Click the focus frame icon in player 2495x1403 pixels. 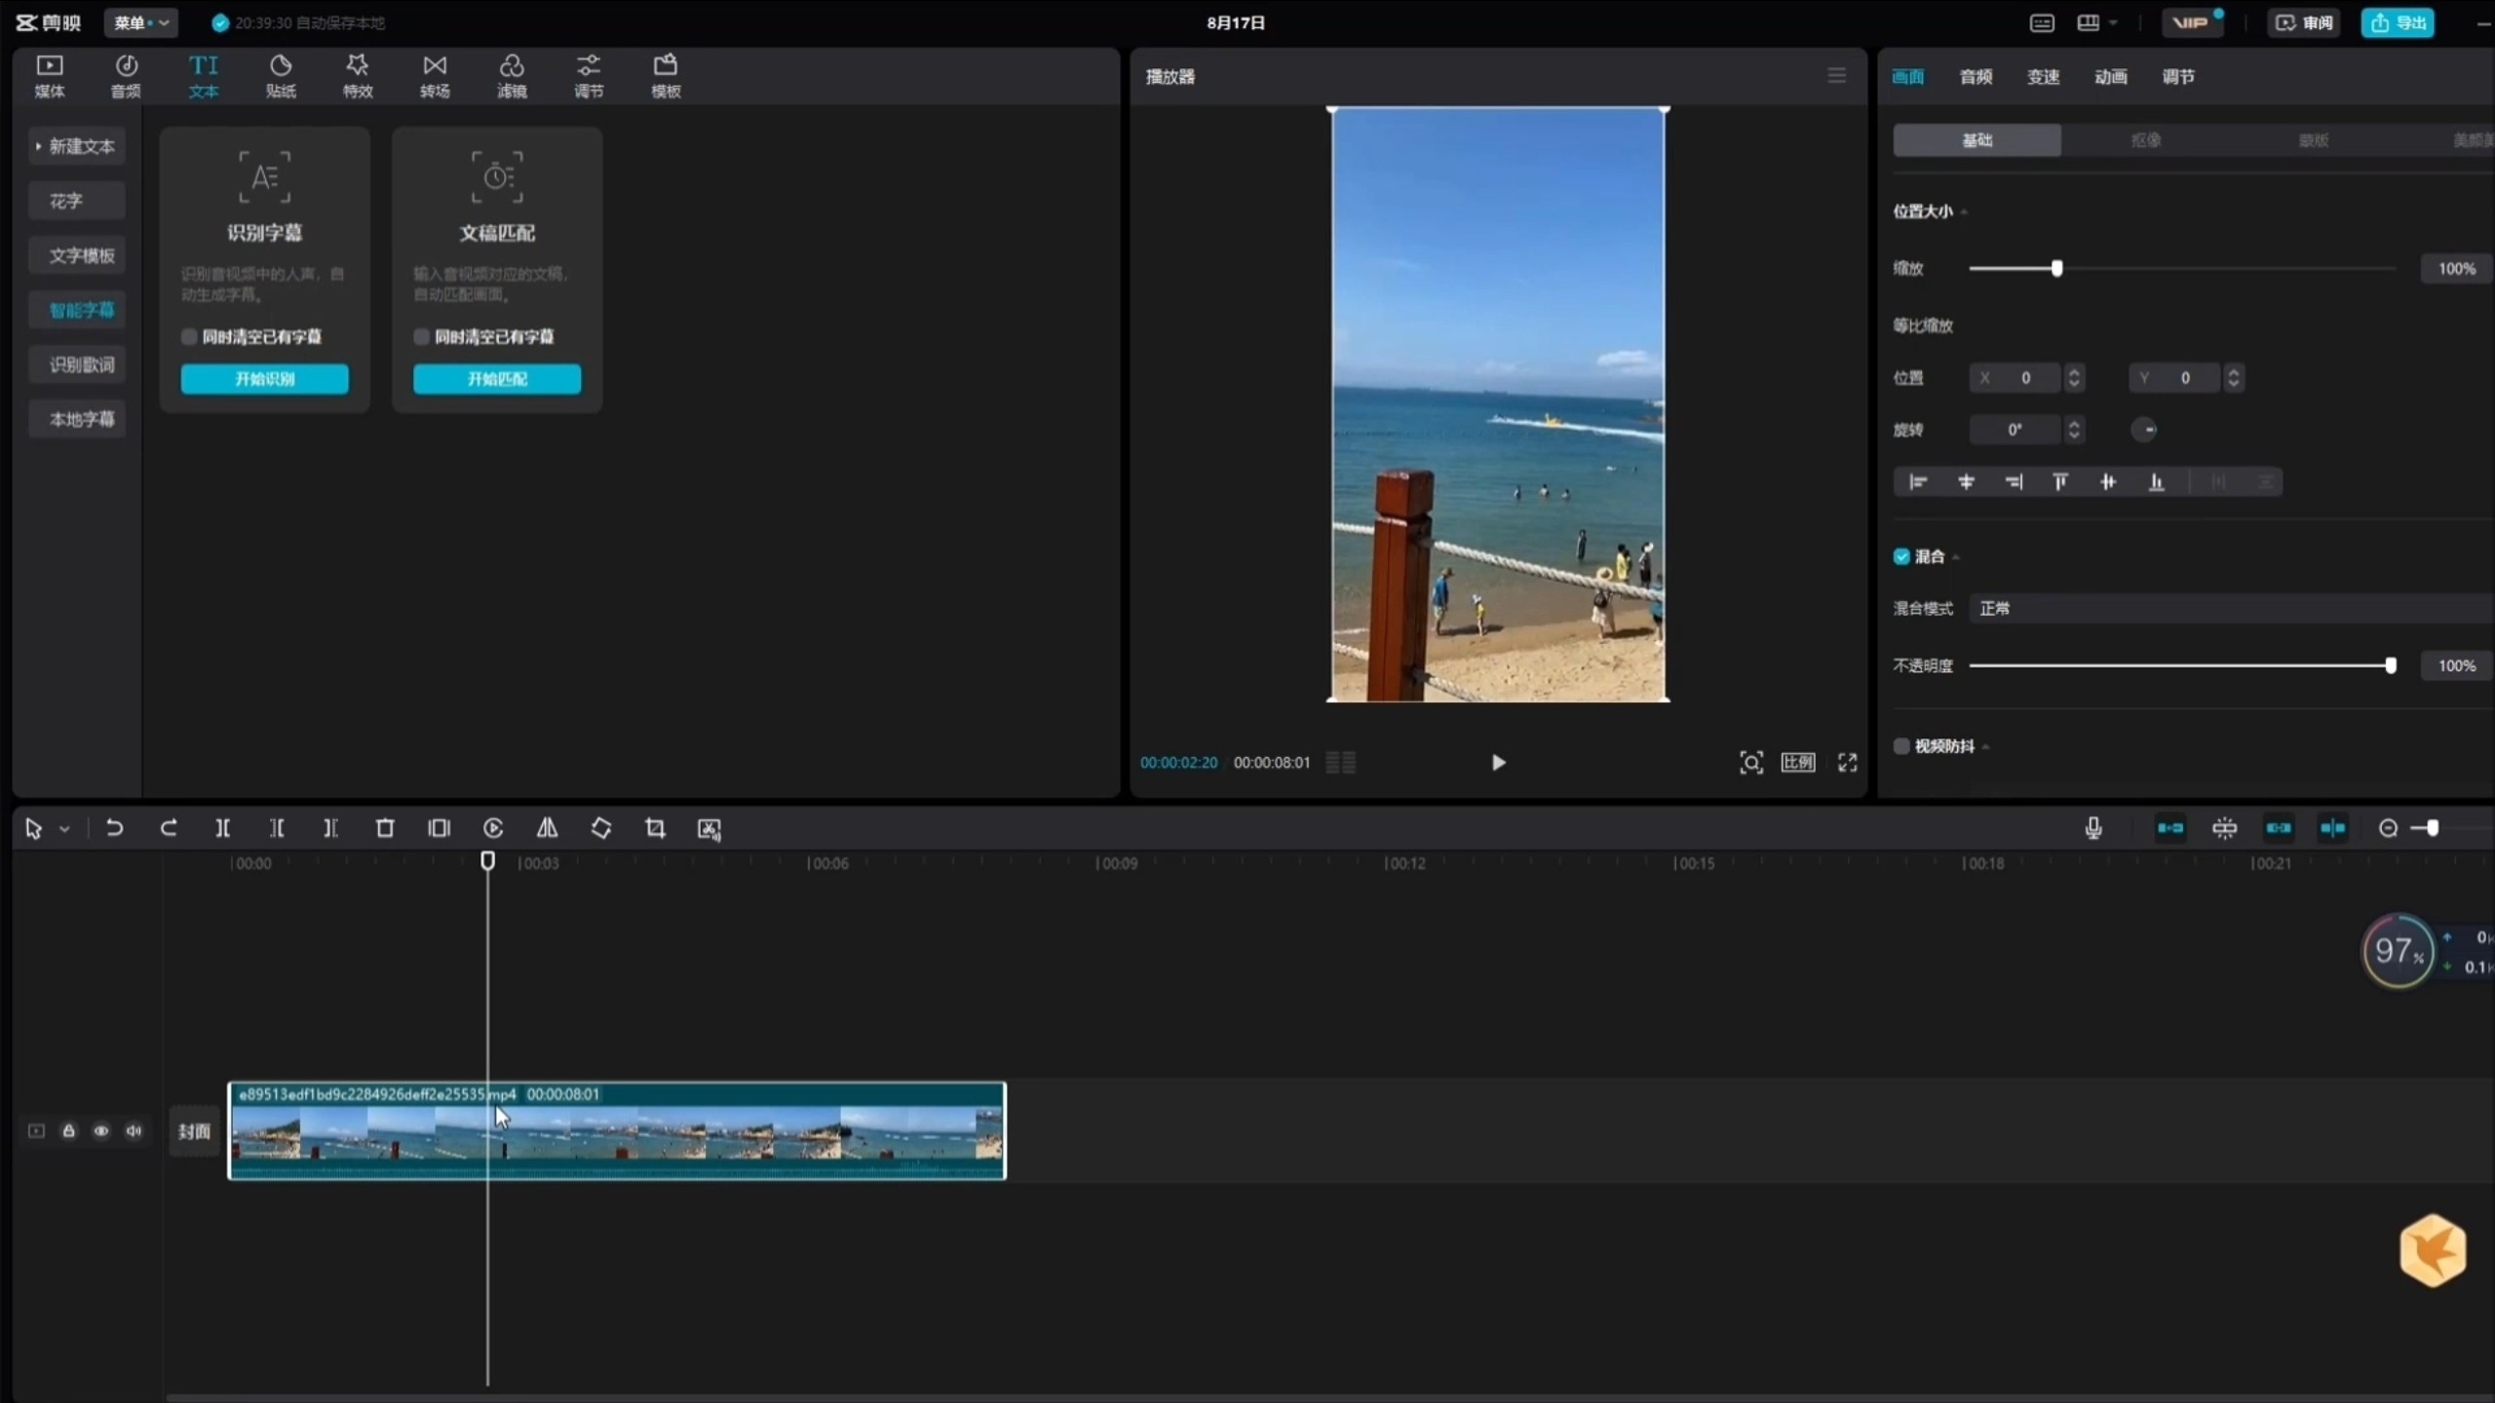pyautogui.click(x=1750, y=762)
